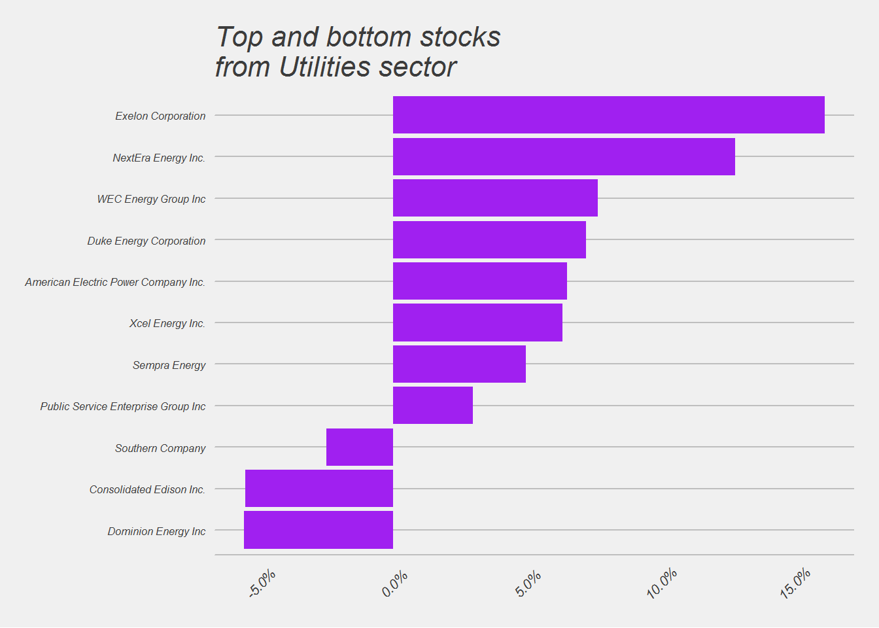Select the Duke Energy Corporation bar
The image size is (879, 628).
tap(489, 240)
